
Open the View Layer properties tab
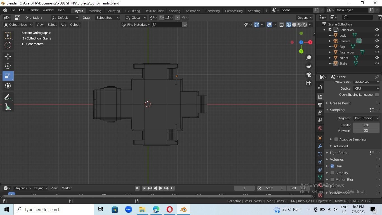(x=320, y=112)
